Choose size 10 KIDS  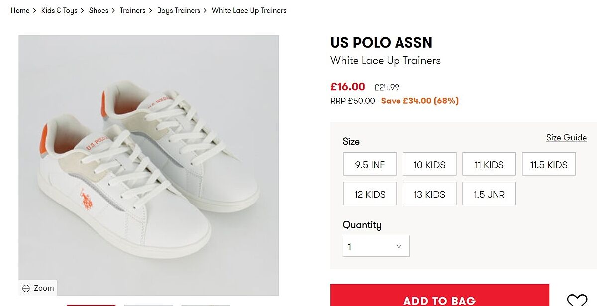(429, 165)
